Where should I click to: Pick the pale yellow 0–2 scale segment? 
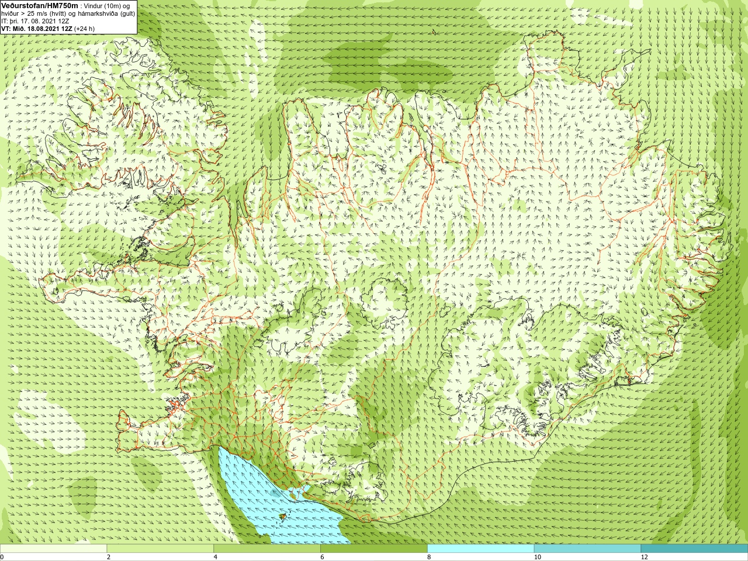point(53,549)
